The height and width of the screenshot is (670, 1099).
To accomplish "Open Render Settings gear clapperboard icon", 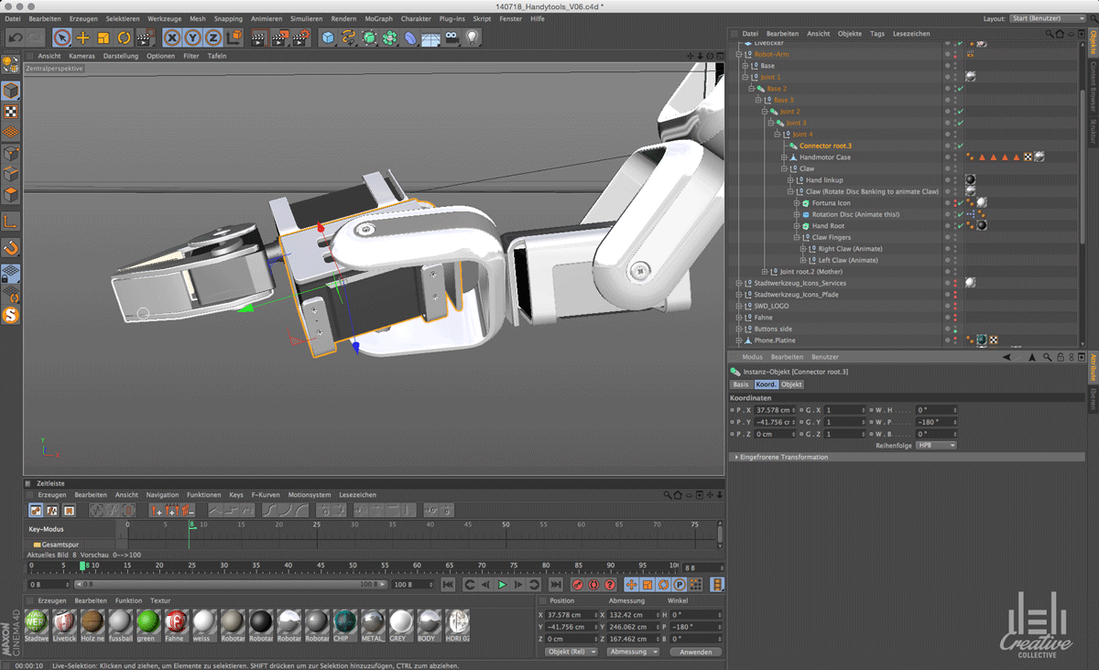I will point(300,38).
